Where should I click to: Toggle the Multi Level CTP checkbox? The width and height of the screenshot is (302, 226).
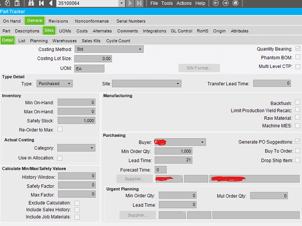(298, 67)
